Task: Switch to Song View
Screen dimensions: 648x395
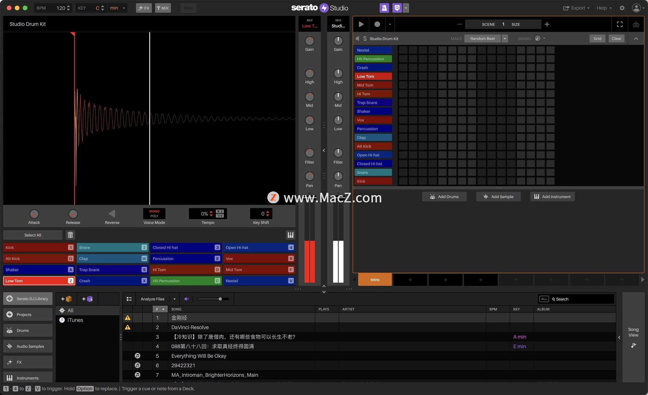Action: point(633,337)
